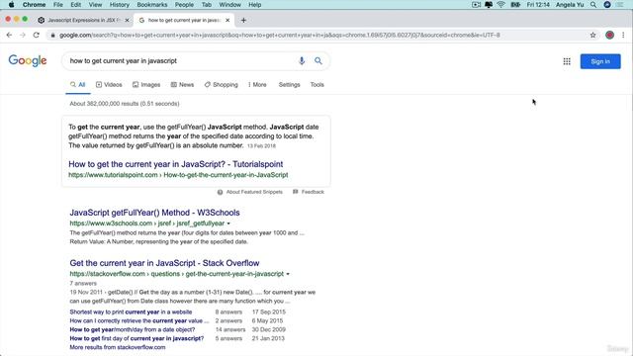Image resolution: width=633 pixels, height=356 pixels.
Task: Open W3Schools getFullYear() Method link
Action: 154,213
